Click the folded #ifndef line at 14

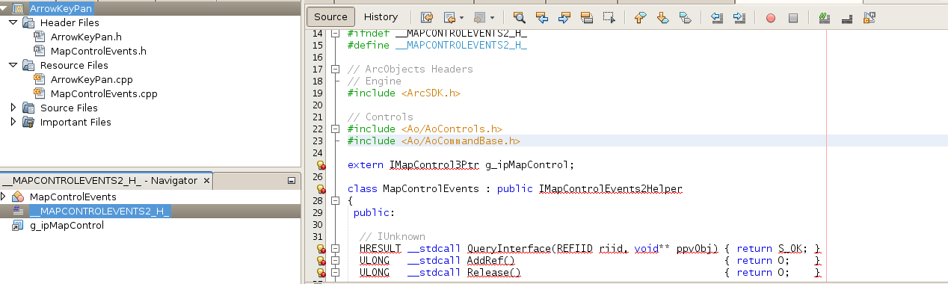coord(437,34)
